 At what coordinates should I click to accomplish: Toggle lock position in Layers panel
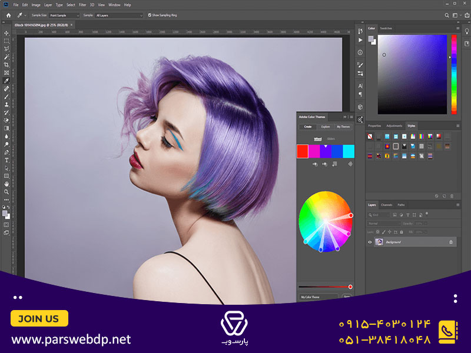tap(390, 232)
